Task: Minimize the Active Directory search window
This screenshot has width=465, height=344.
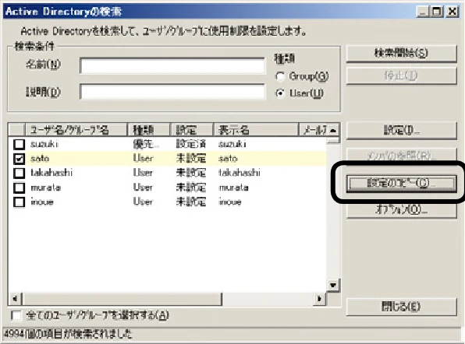Action: pos(423,12)
